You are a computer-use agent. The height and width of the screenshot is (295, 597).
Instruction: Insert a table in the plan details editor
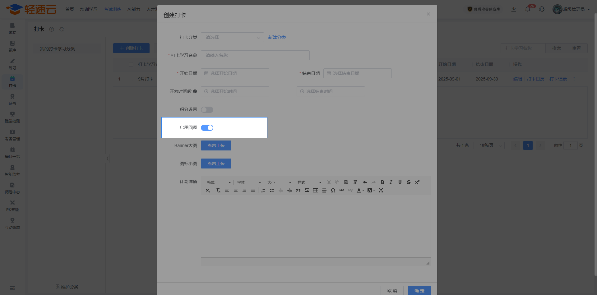316,190
